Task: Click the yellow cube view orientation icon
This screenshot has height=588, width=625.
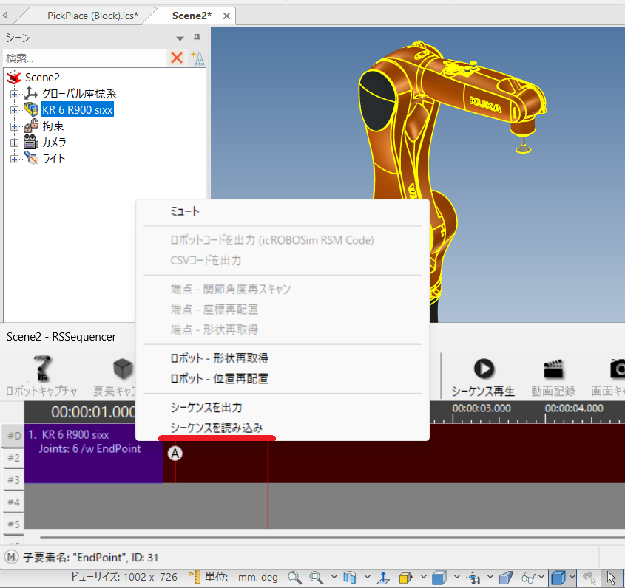Action: point(406,577)
